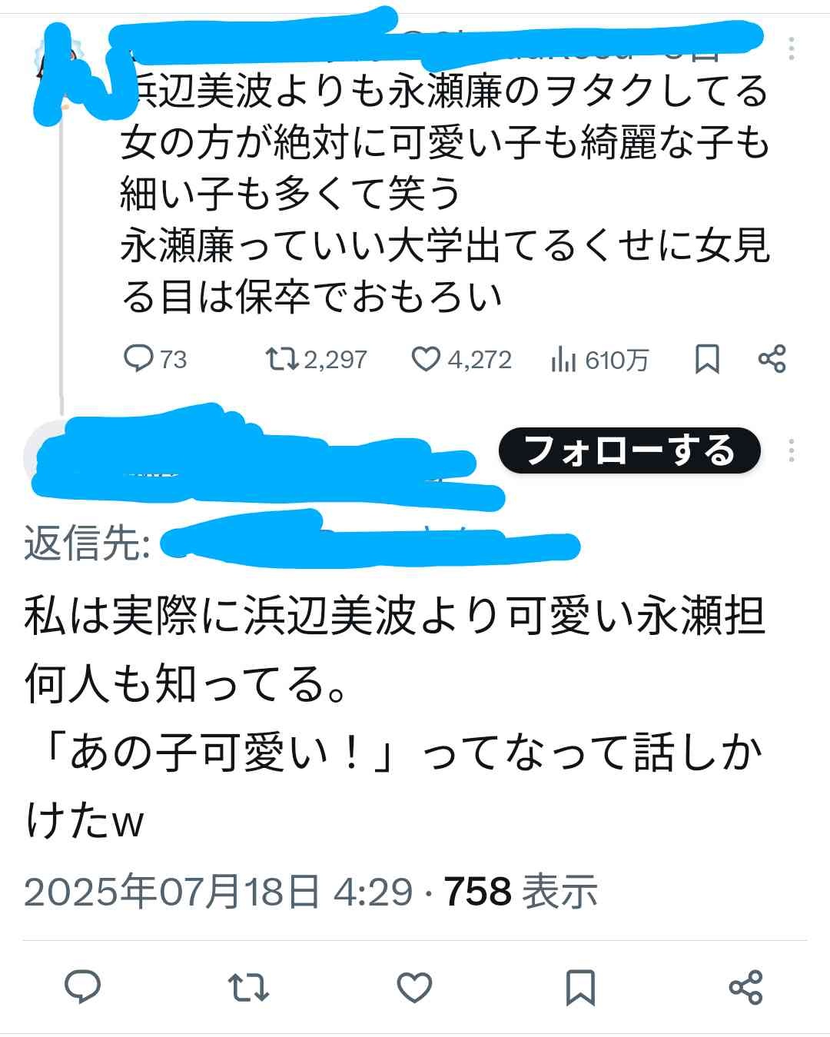830x1037 pixels.
Task: Open the top tweet's three-dot menu
Action: point(791,48)
